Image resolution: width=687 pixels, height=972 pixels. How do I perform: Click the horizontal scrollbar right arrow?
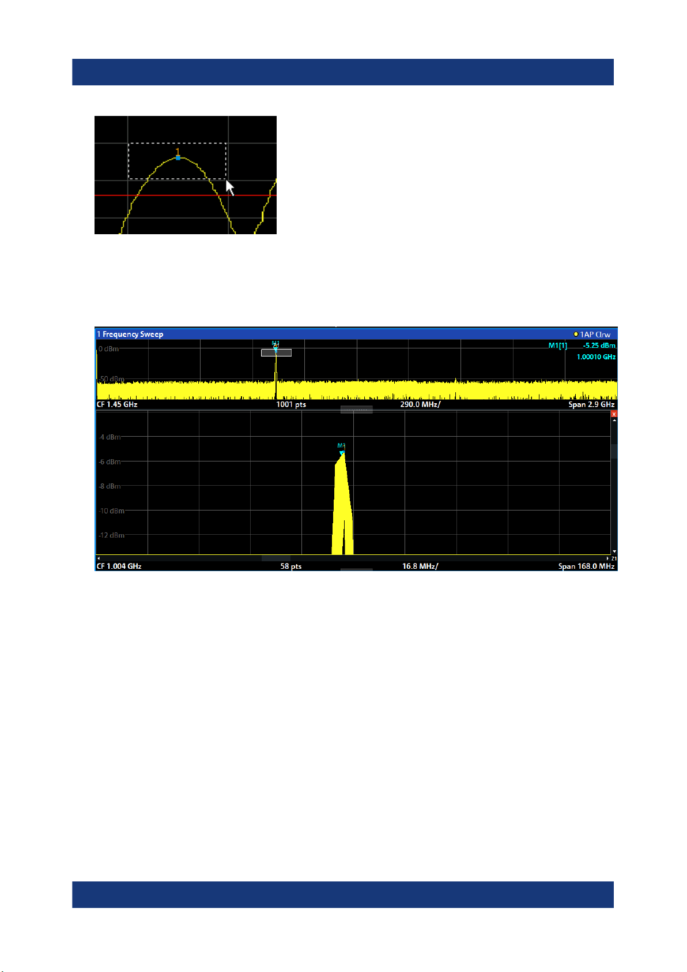click(x=608, y=558)
